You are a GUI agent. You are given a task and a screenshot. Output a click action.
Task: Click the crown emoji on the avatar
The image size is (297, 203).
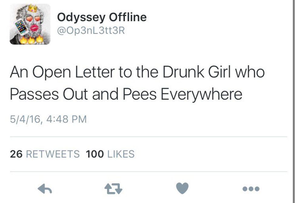click(32, 8)
